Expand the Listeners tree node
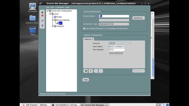The height and width of the screenshot is (106, 189). [x=53, y=26]
